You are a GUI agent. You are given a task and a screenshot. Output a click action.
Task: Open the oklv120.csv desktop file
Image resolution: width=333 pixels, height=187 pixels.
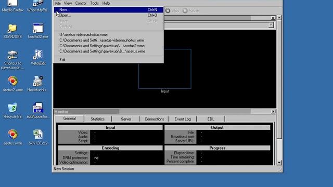click(38, 137)
